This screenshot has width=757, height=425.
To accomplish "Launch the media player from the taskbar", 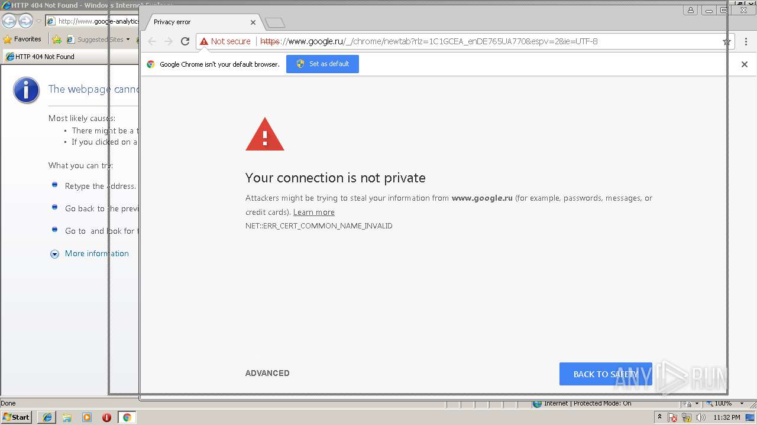I will tap(87, 417).
